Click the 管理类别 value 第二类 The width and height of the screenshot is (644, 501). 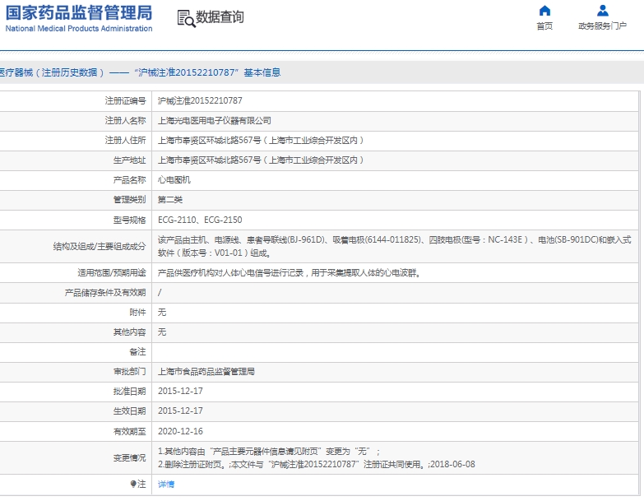coord(170,200)
